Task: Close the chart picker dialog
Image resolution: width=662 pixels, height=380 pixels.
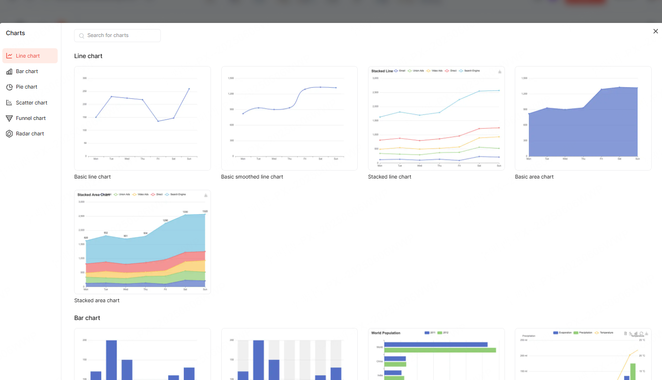Action: click(655, 31)
